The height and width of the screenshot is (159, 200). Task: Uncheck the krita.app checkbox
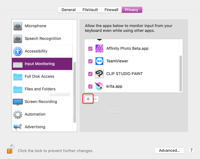coord(90,86)
